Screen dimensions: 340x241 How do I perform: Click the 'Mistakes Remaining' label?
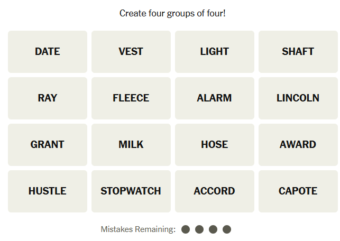138,229
